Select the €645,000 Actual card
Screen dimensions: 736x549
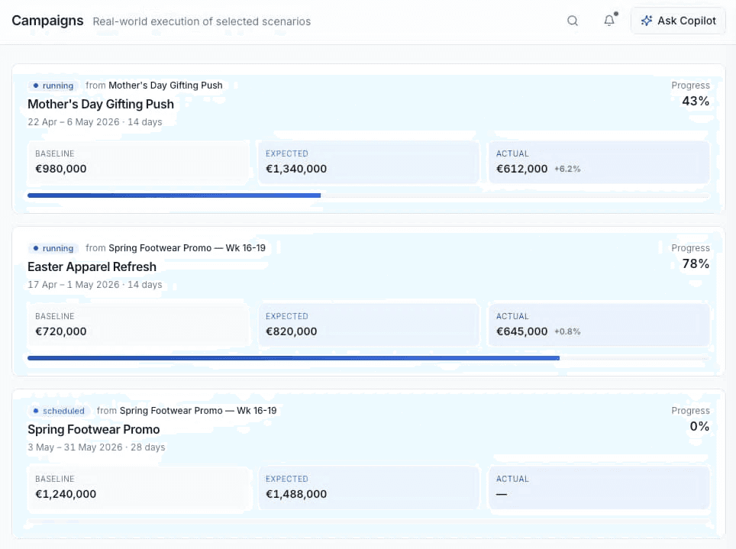(x=599, y=325)
